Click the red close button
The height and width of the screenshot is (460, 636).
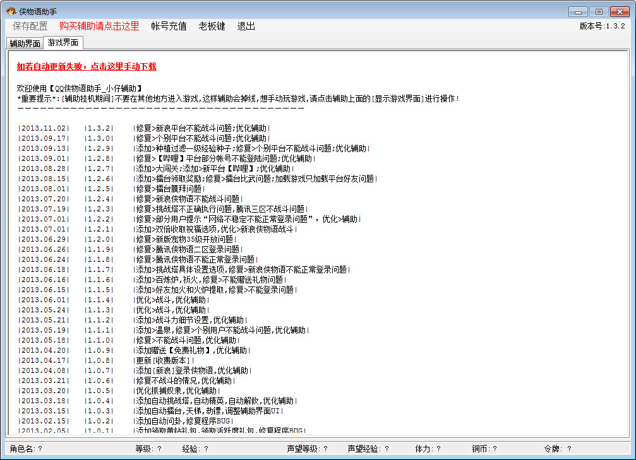tap(620, 11)
